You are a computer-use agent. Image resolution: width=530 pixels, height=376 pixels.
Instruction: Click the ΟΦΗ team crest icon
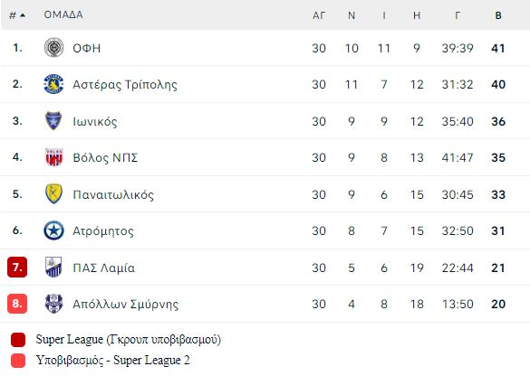[53, 48]
